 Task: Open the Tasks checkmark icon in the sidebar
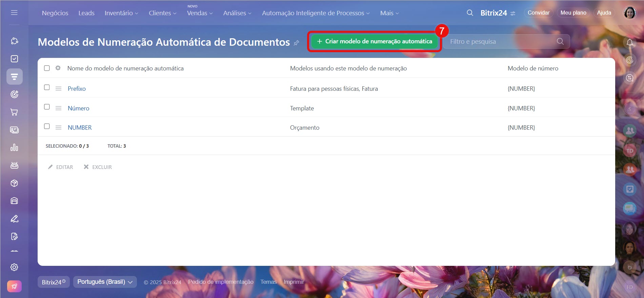[x=14, y=59]
